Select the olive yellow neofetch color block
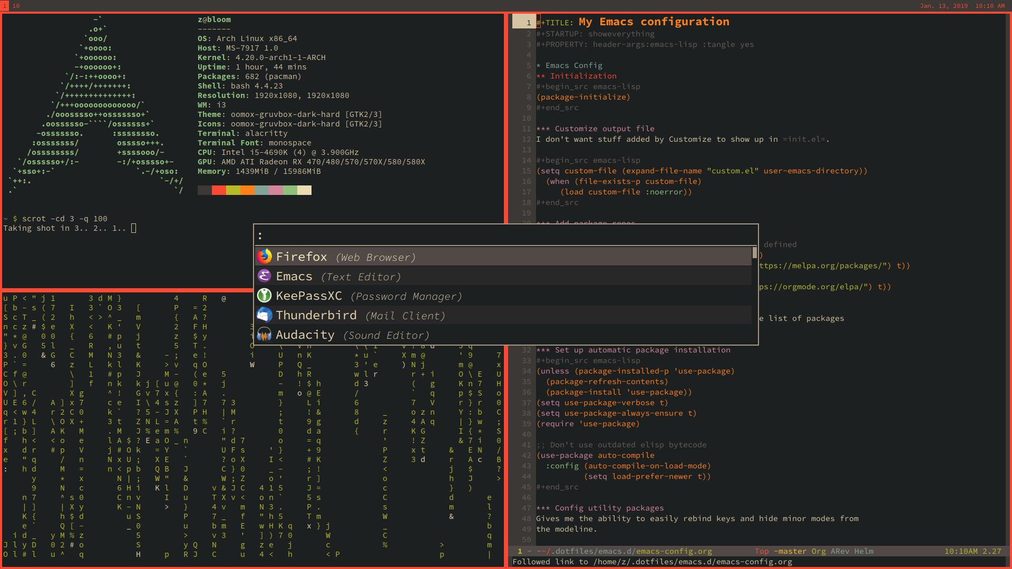Viewport: 1012px width, 569px height. point(233,190)
